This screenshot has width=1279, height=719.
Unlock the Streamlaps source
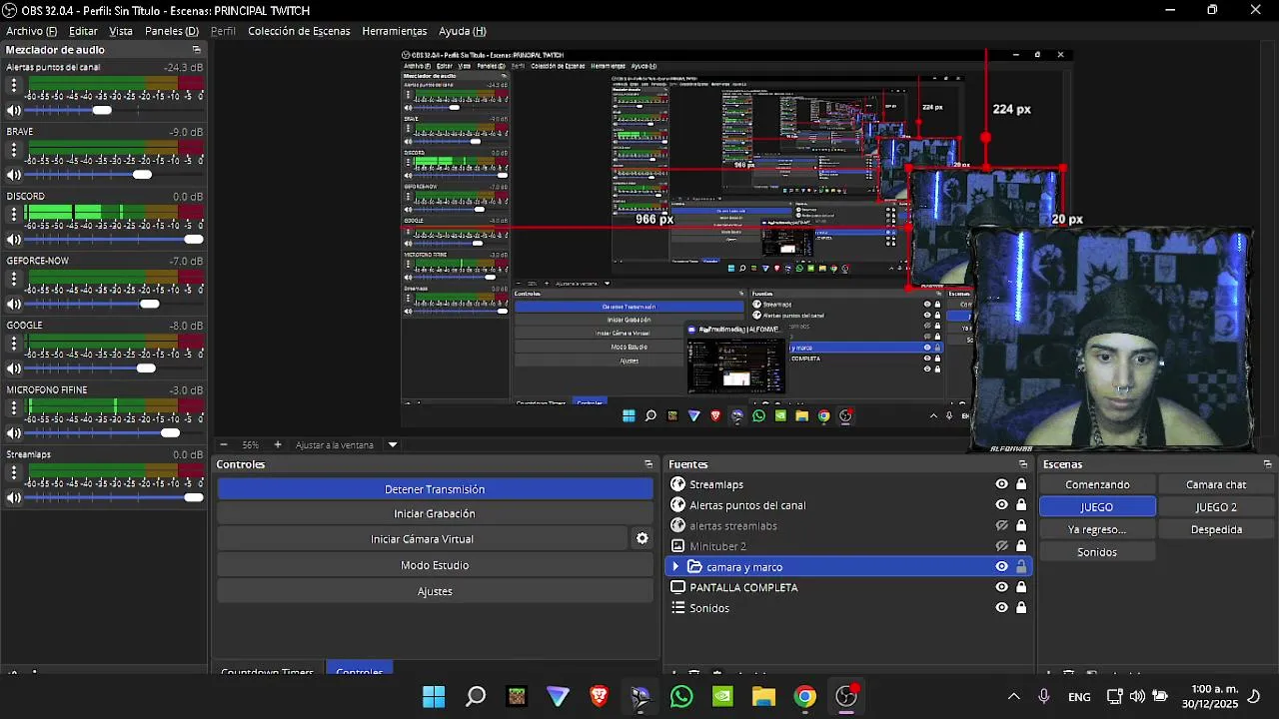click(x=1021, y=484)
